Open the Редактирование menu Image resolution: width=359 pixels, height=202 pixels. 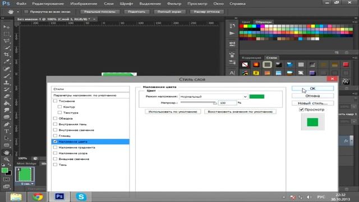[x=48, y=4]
